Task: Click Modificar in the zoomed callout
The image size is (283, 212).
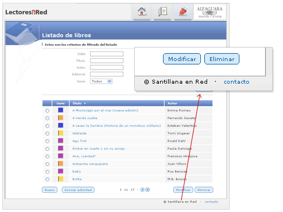Action: click(182, 59)
